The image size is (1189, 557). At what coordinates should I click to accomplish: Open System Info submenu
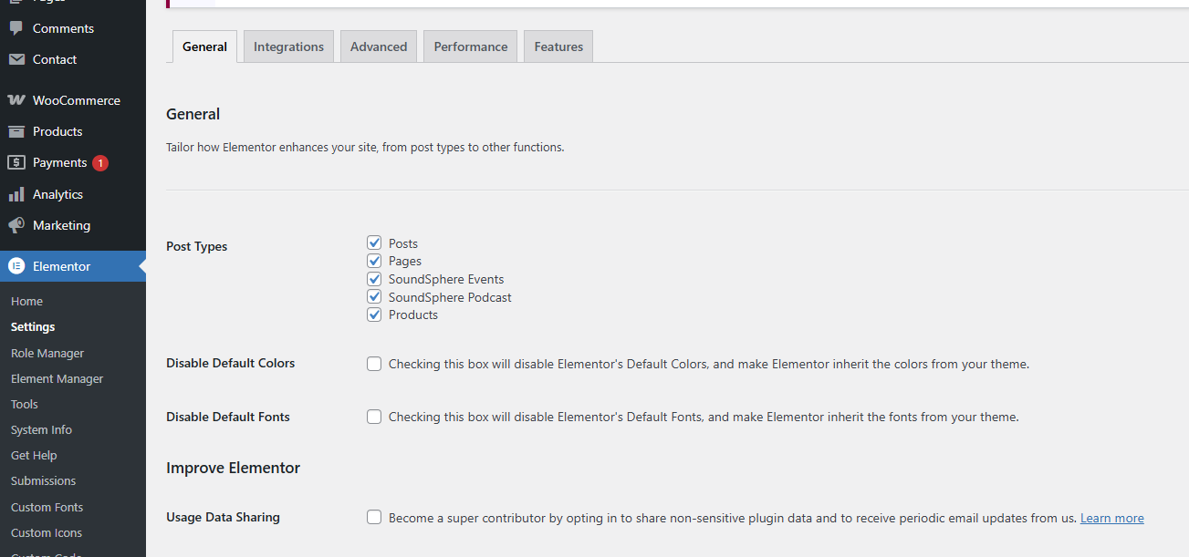tap(41, 429)
